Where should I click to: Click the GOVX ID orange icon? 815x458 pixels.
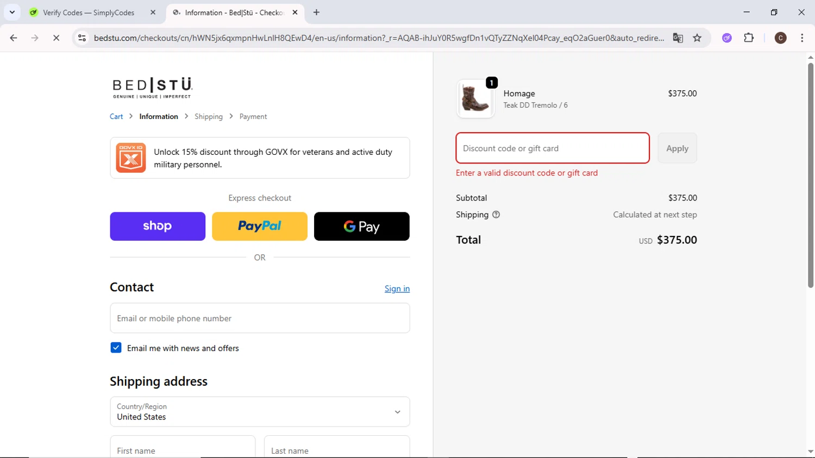tap(131, 158)
